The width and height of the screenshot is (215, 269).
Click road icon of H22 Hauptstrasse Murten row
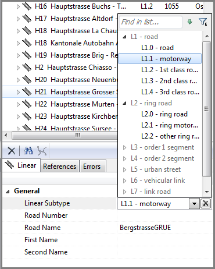tap(27, 104)
